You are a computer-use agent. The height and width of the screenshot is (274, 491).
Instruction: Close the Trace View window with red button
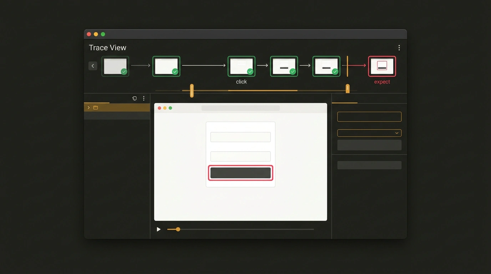pyautogui.click(x=89, y=34)
